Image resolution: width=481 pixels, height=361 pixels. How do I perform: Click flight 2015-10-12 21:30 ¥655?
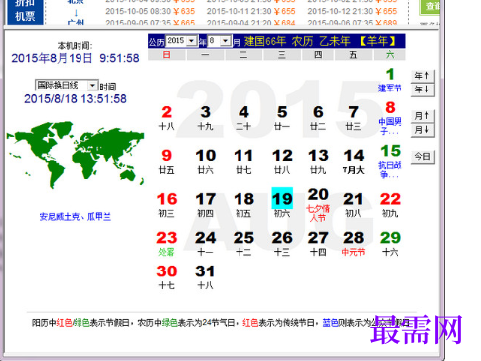click(352, 11)
